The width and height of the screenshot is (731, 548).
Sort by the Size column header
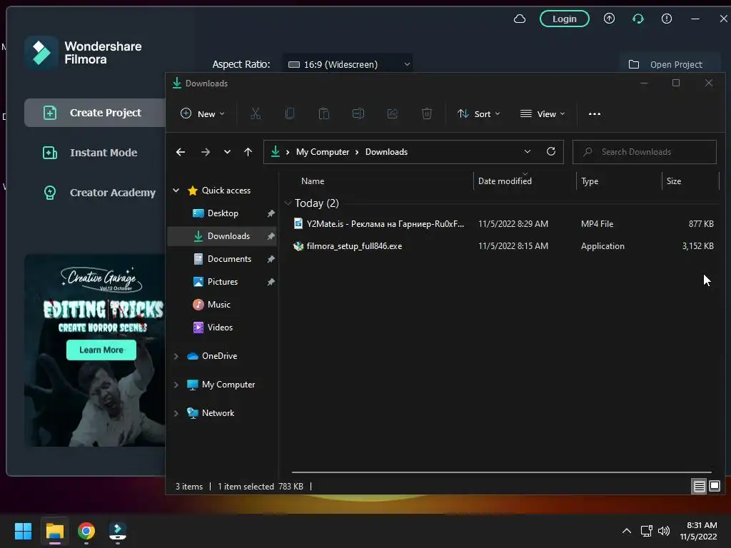pos(674,181)
